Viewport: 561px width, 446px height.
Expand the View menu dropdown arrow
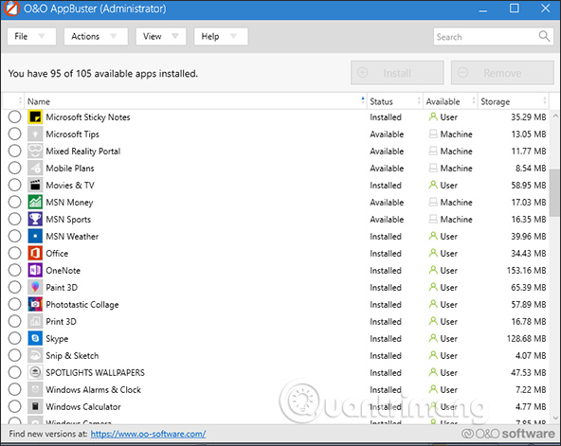175,36
